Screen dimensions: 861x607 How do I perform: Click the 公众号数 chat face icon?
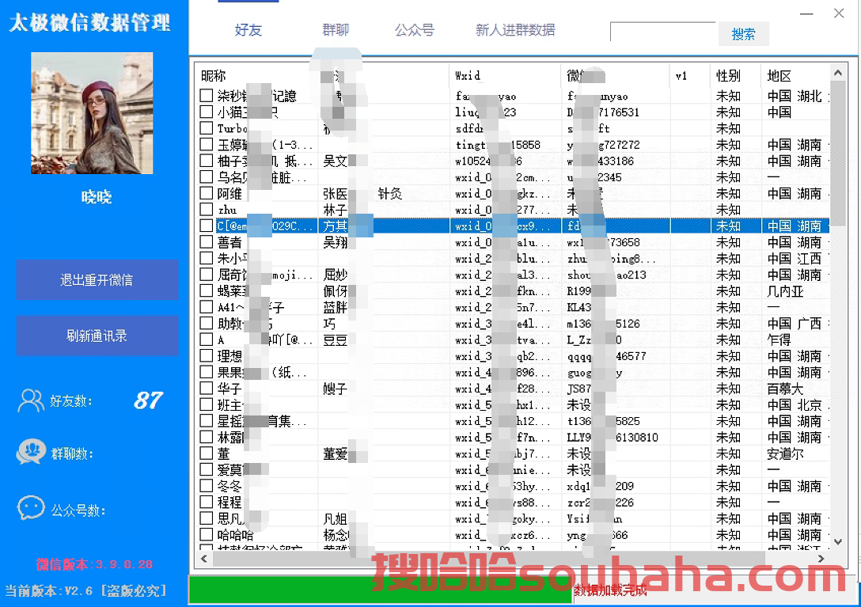tap(30, 509)
